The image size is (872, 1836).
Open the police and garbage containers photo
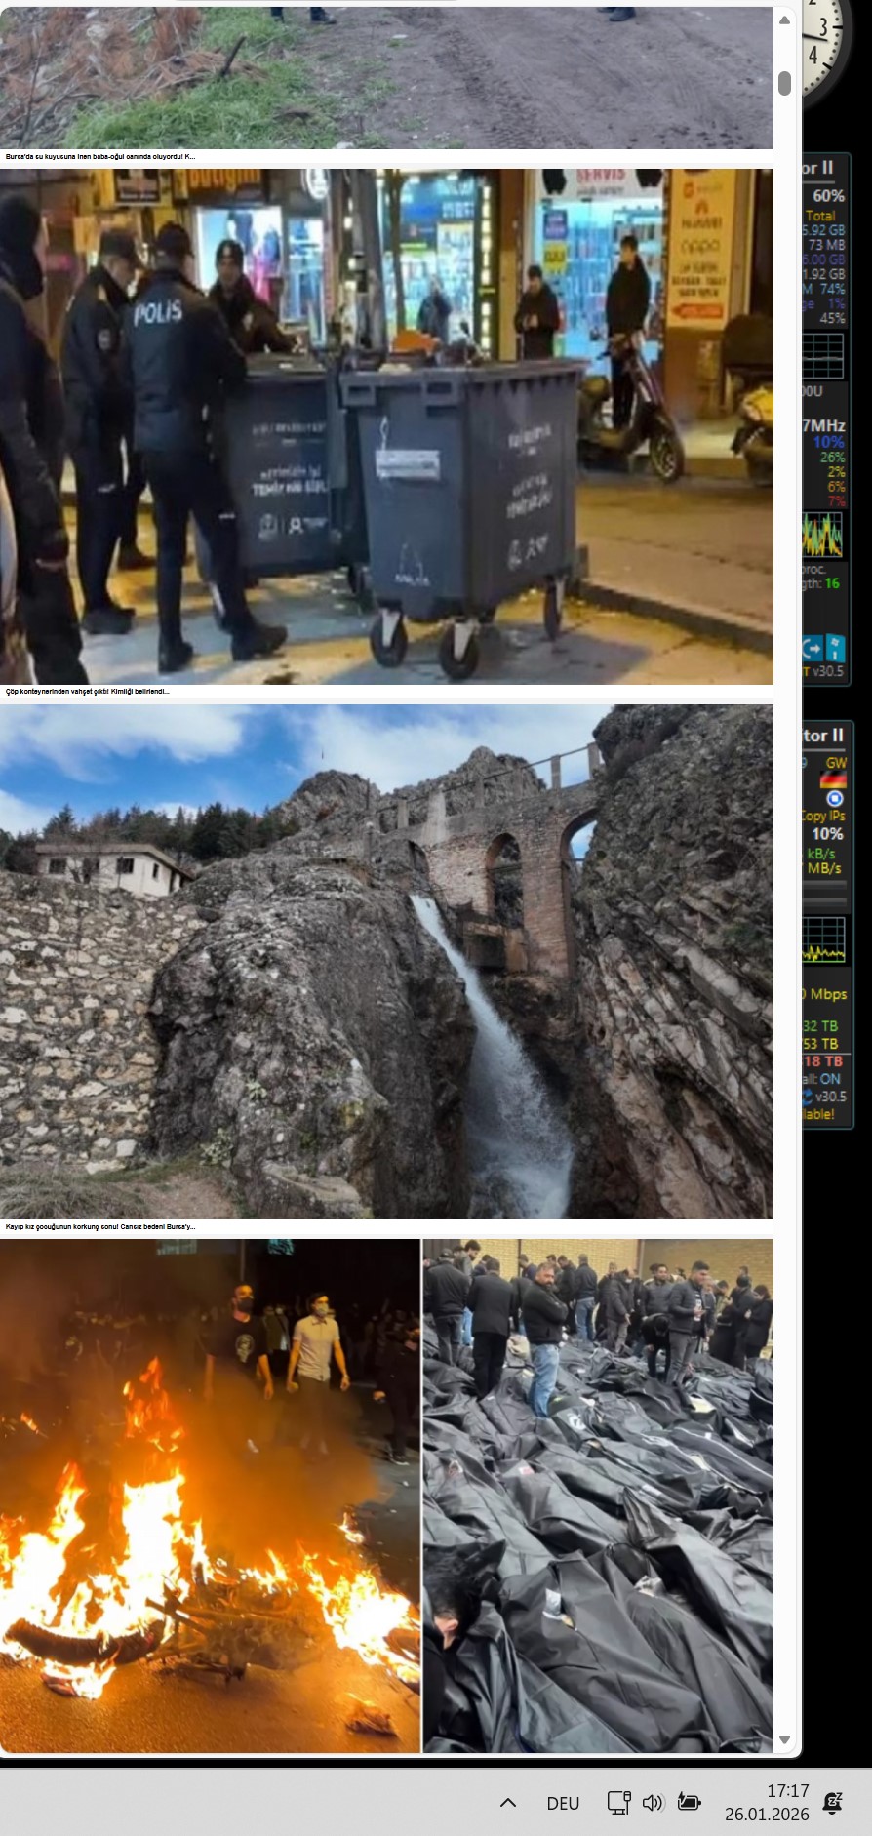click(x=386, y=426)
